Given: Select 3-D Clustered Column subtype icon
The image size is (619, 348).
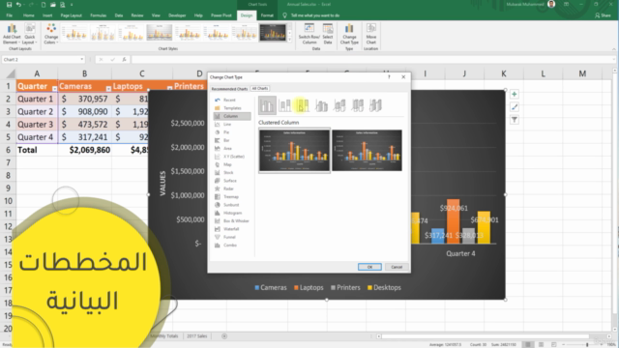Looking at the screenshot, I should coord(321,105).
